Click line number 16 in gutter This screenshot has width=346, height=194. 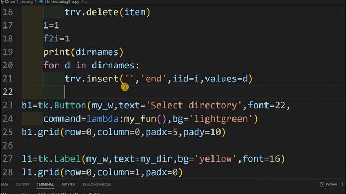click(8, 12)
